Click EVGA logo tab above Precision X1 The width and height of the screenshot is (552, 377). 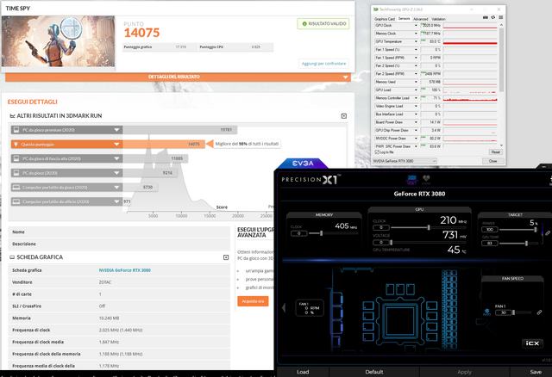[303, 163]
